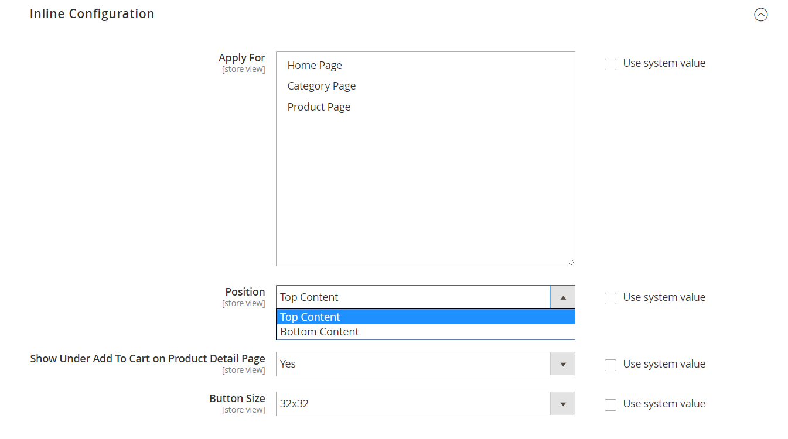Expand the Button Size 32x32 dropdown
This screenshot has height=439, width=788.
pyautogui.click(x=413, y=404)
